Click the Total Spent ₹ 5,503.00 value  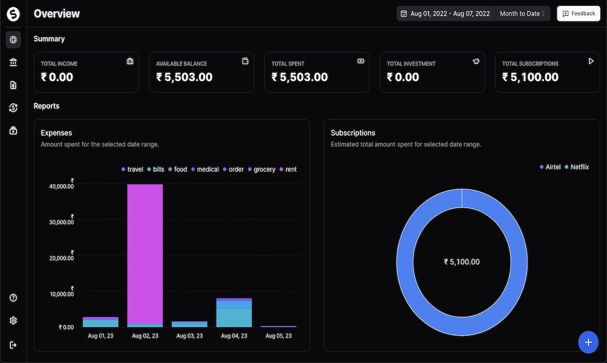pyautogui.click(x=300, y=77)
